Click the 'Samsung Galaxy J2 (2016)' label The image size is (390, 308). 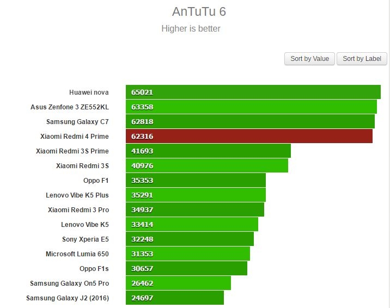coord(68,298)
